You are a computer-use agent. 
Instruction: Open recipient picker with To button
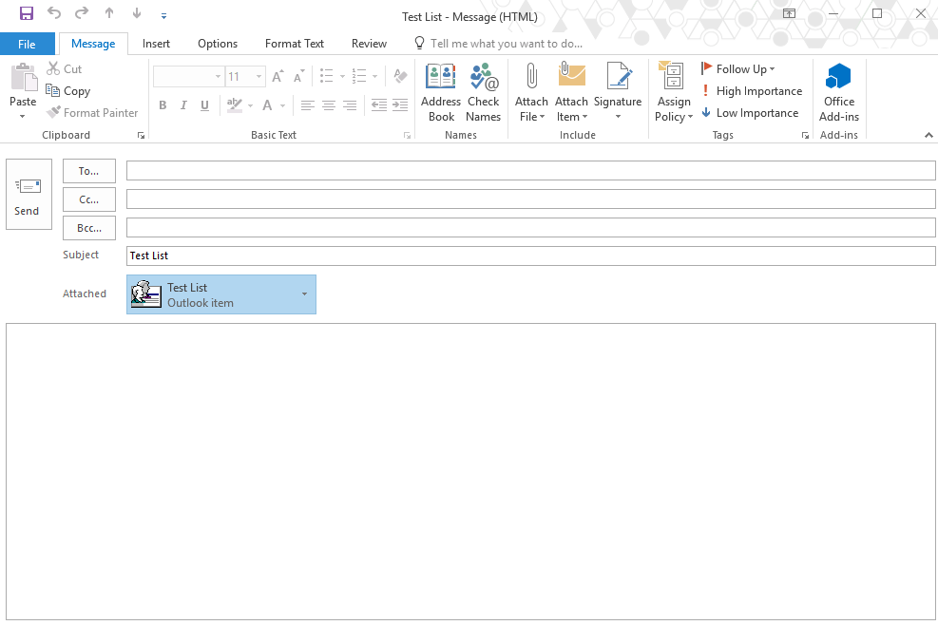coord(88,171)
